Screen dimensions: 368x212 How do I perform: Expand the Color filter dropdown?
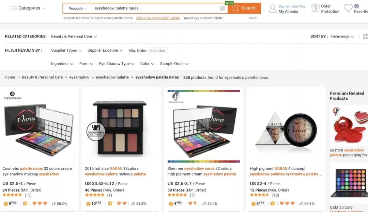coord(147,64)
